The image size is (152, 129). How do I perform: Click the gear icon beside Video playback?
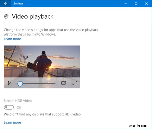(x=6, y=16)
